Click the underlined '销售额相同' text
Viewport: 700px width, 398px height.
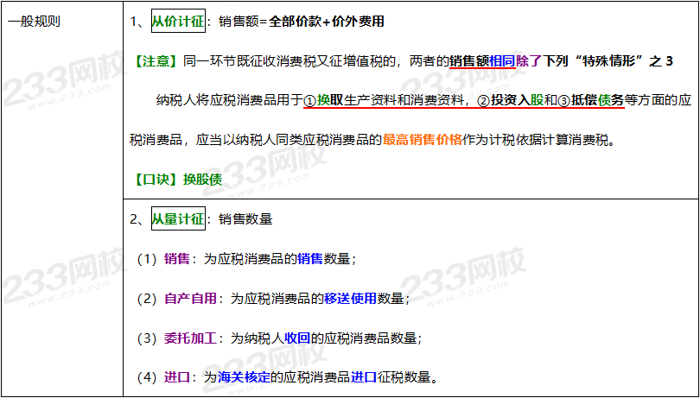[482, 61]
